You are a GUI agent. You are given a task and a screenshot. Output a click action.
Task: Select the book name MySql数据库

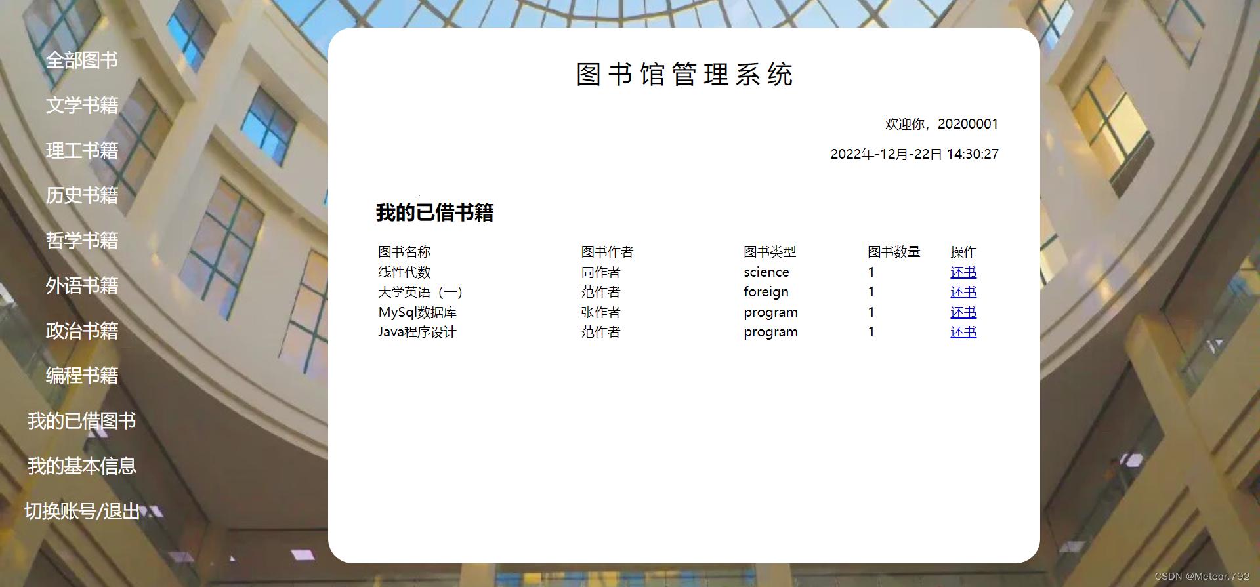click(x=417, y=312)
